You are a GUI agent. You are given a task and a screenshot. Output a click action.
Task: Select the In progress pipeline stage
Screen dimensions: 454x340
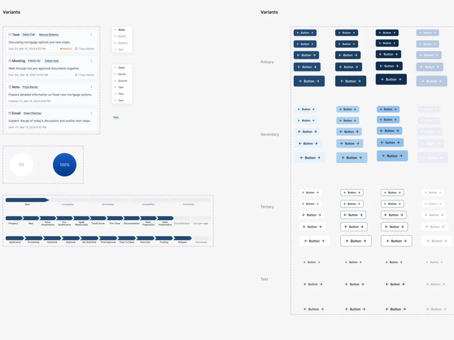pyautogui.click(x=68, y=200)
